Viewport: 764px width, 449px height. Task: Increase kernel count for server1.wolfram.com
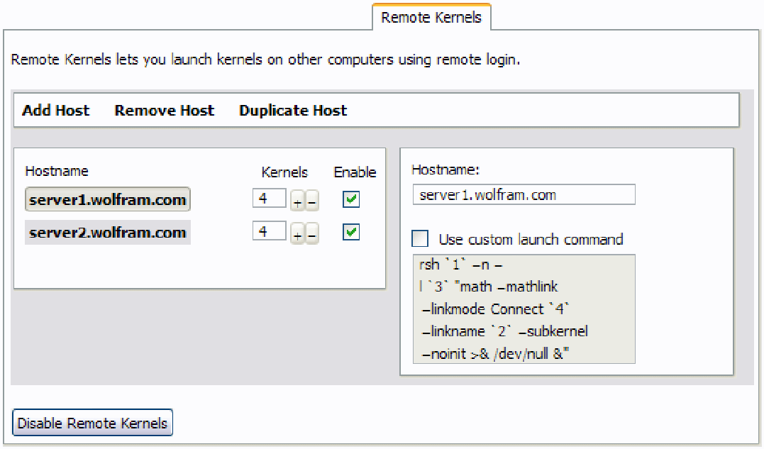pos(297,201)
